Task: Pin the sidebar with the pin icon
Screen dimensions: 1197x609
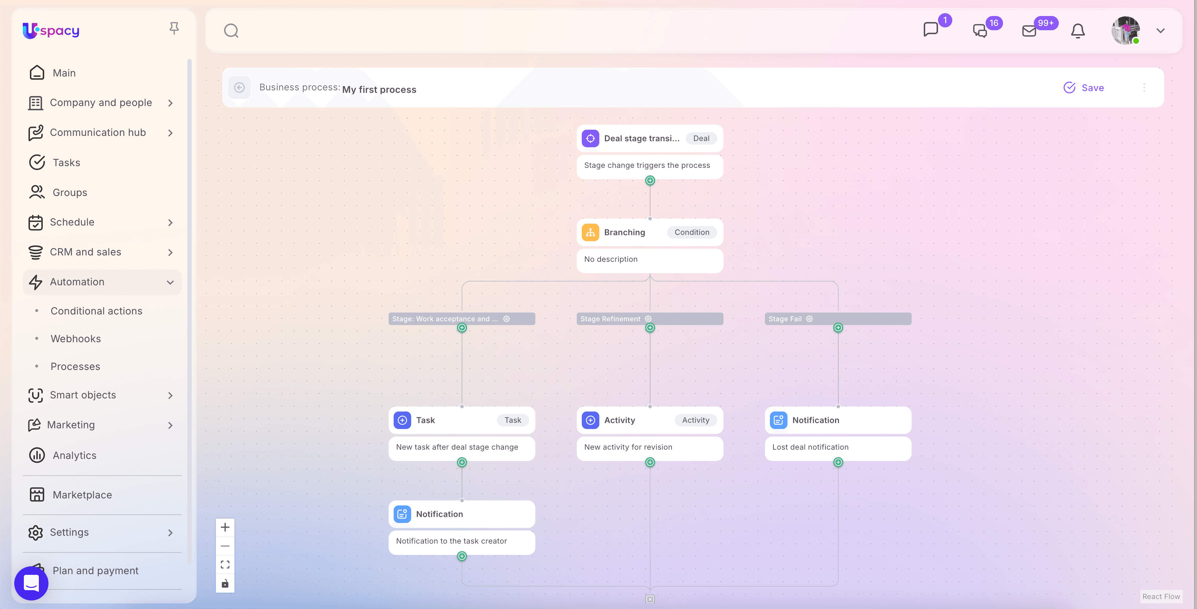Action: tap(174, 28)
